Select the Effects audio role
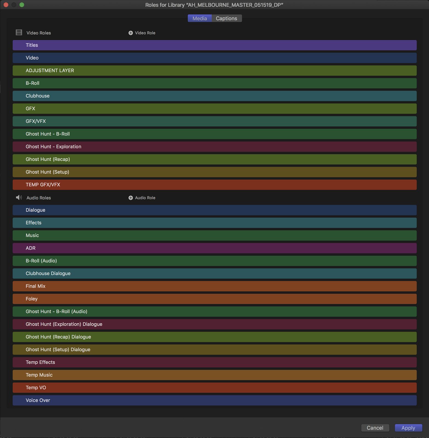This screenshot has height=438, width=429. pyautogui.click(x=215, y=223)
